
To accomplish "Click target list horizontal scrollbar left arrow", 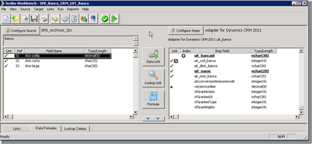I will [171, 117].
